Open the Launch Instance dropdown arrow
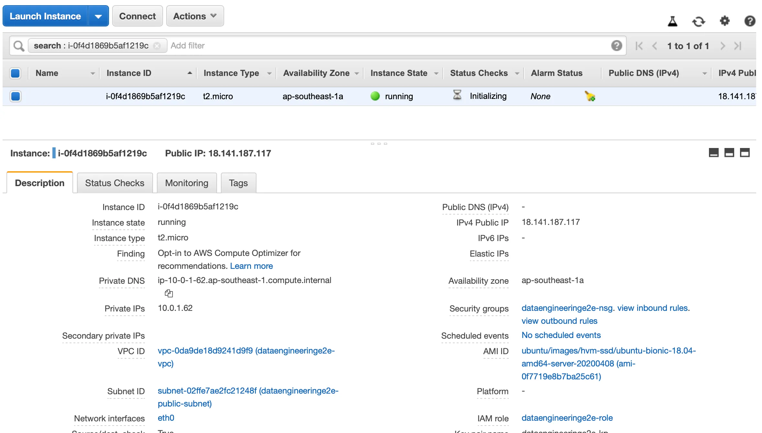Image resolution: width=762 pixels, height=433 pixels. 98,16
